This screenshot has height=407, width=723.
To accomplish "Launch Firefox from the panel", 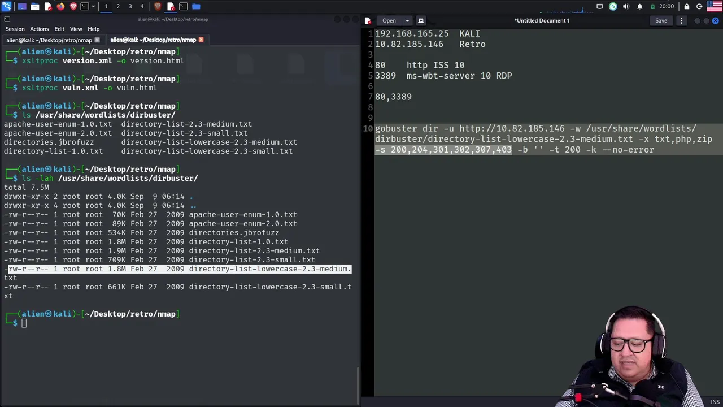I will click(x=60, y=6).
